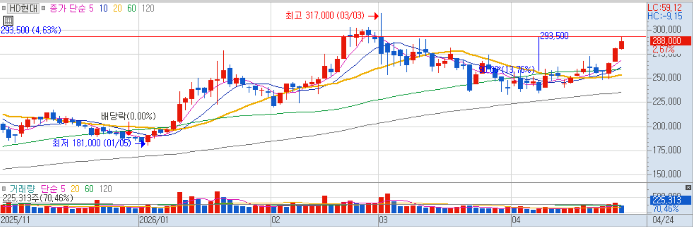Click the HC:-9.15 indicator
693x227 pixels.
tap(665, 16)
